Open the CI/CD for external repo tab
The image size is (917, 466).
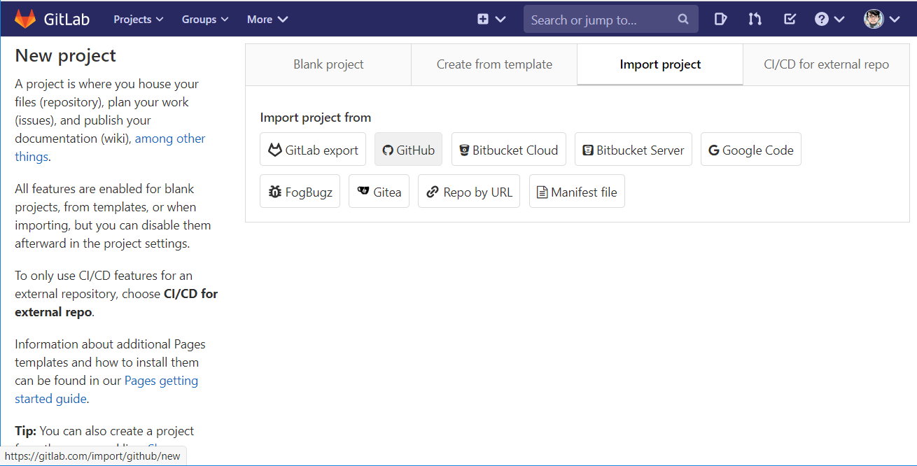coord(826,64)
